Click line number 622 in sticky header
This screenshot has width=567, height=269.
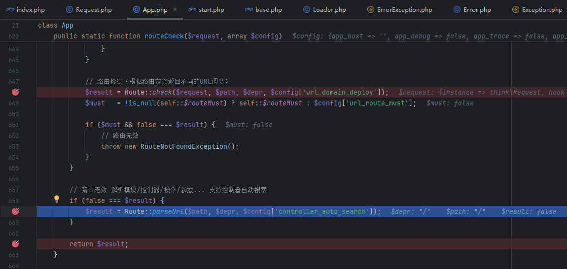pos(13,36)
